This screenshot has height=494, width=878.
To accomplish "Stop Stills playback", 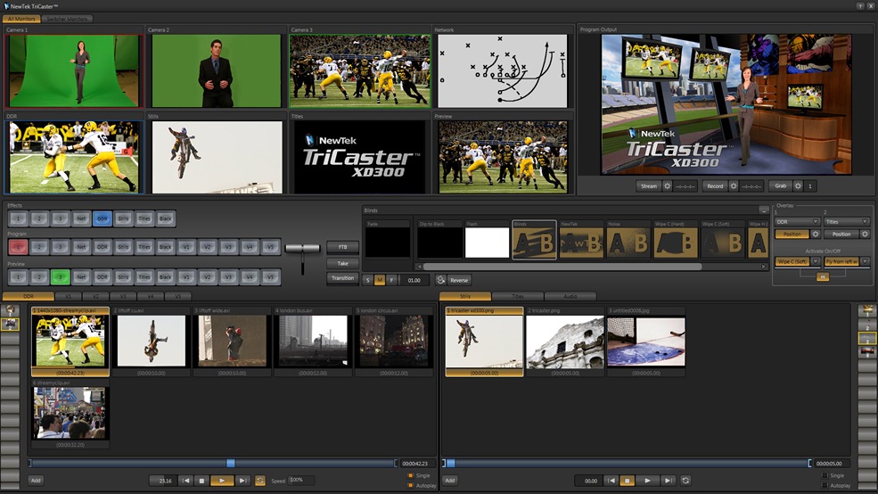I will click(628, 481).
